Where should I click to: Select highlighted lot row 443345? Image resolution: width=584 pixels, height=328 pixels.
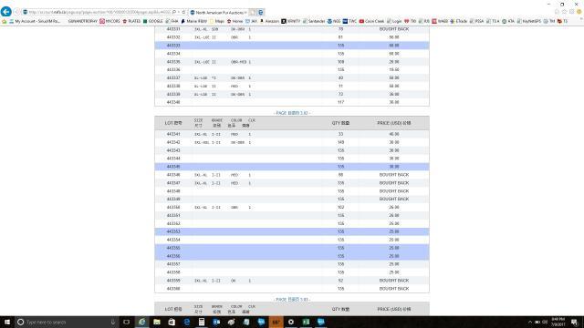tap(292, 167)
